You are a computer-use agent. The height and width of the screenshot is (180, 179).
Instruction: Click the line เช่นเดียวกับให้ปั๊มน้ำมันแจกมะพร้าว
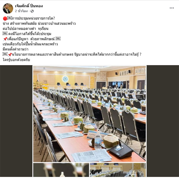(x=30, y=44)
